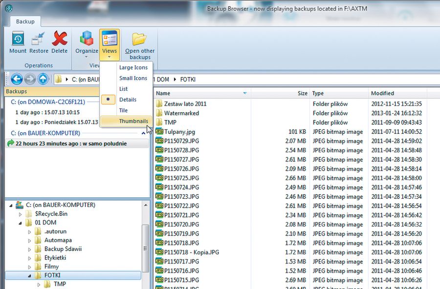Select the 22 hours 23 minutes ago backup
440x289 pixels.
pyautogui.click(x=71, y=144)
